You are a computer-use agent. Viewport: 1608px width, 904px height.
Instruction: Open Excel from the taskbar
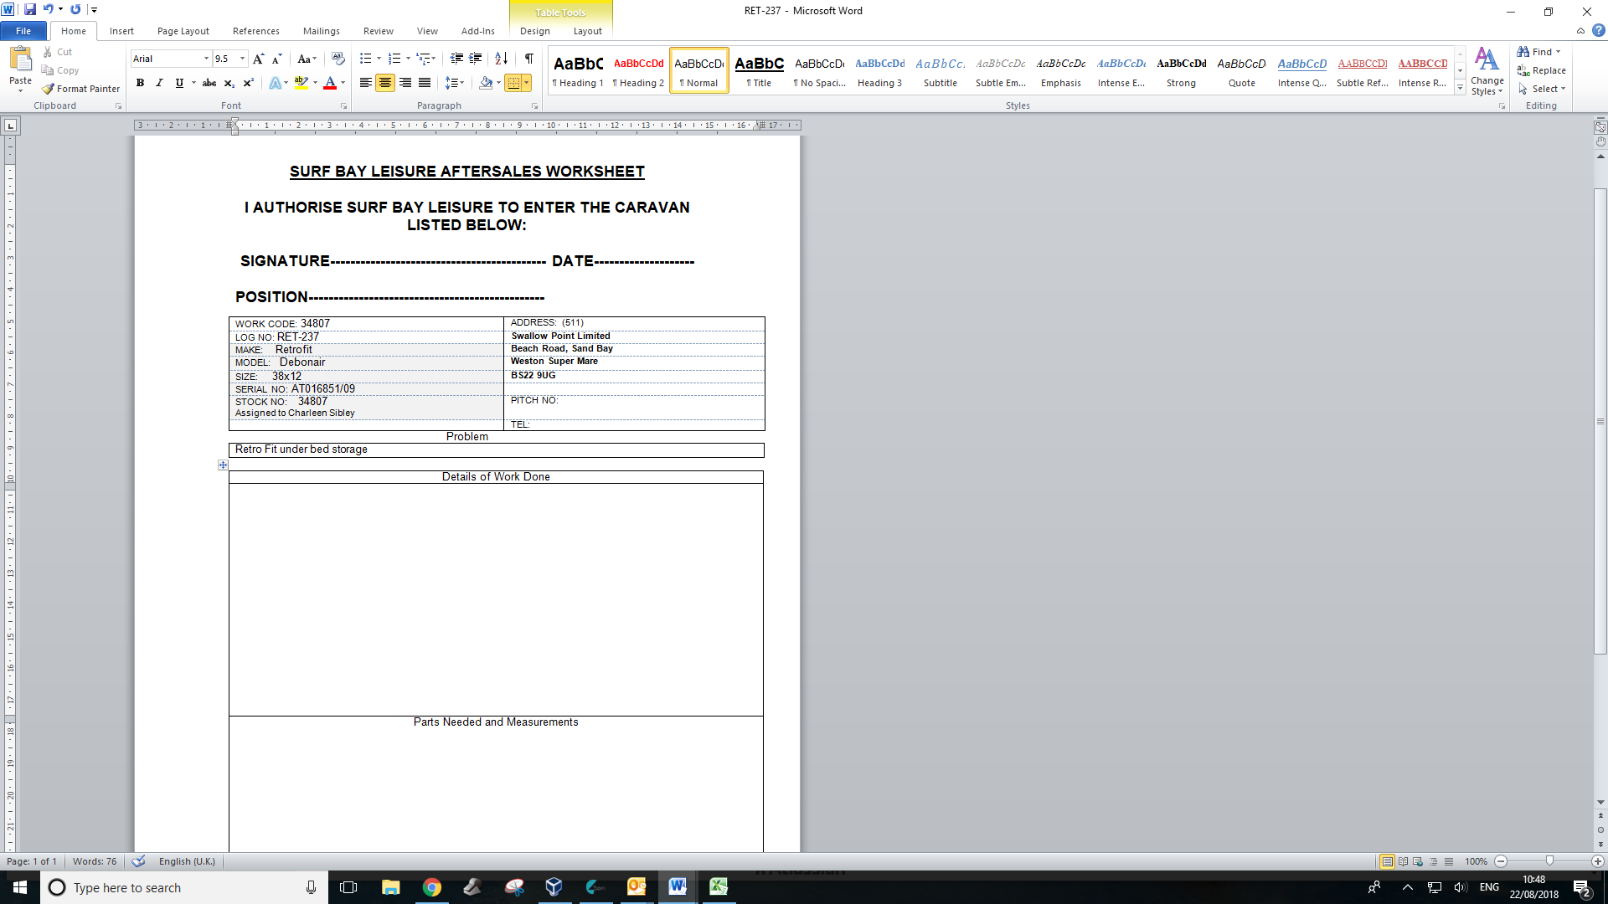point(718,887)
